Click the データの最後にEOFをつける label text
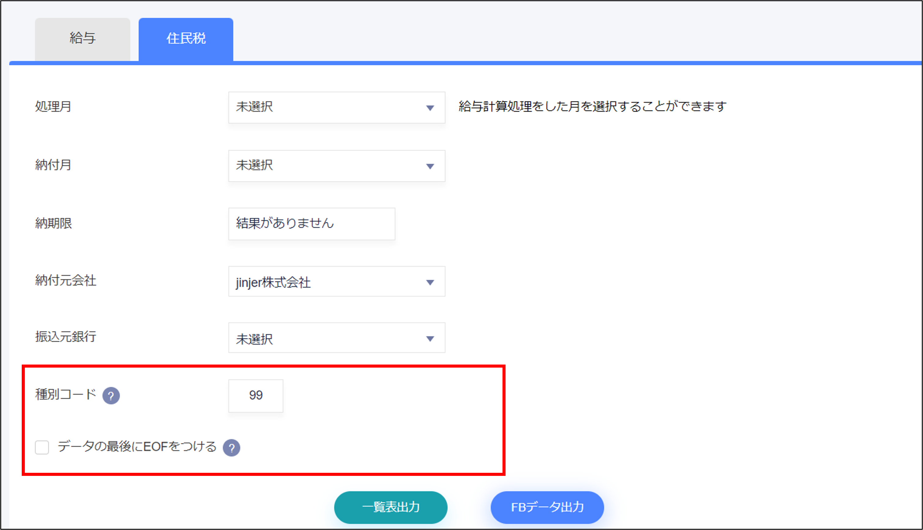Image resolution: width=923 pixels, height=530 pixels. 137,447
